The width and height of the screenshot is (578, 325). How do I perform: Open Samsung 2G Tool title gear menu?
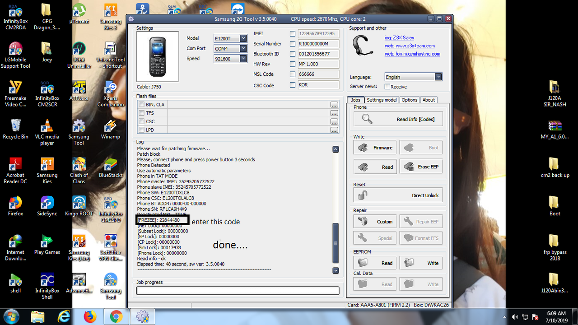click(131, 19)
